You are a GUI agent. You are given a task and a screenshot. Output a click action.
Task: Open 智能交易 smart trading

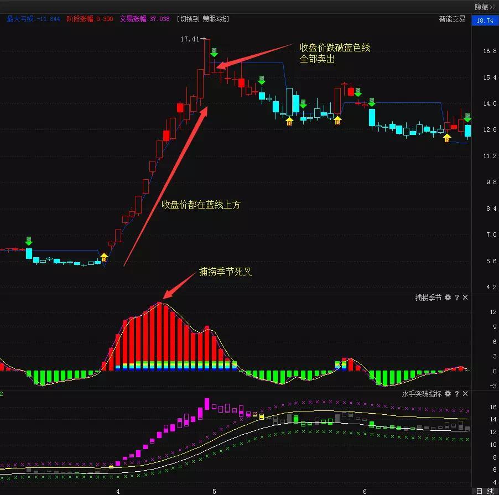click(x=452, y=19)
